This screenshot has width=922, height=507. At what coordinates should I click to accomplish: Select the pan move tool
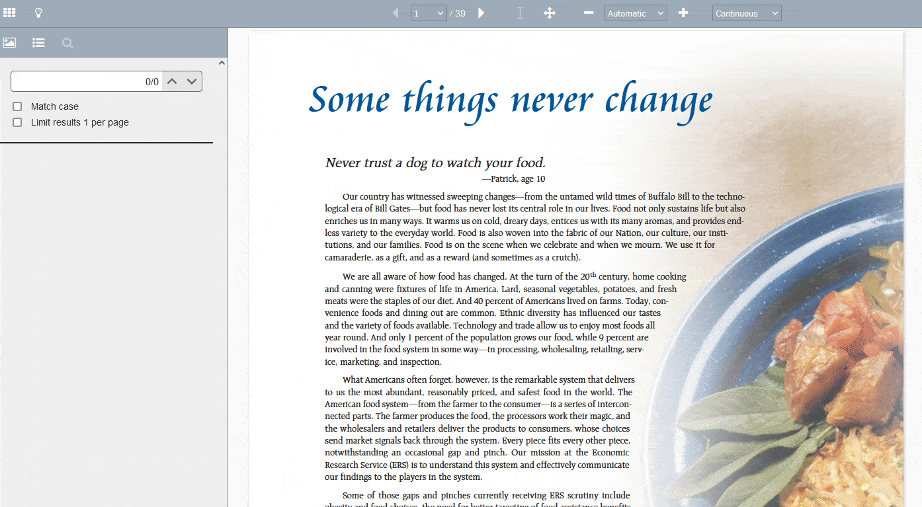pos(550,13)
